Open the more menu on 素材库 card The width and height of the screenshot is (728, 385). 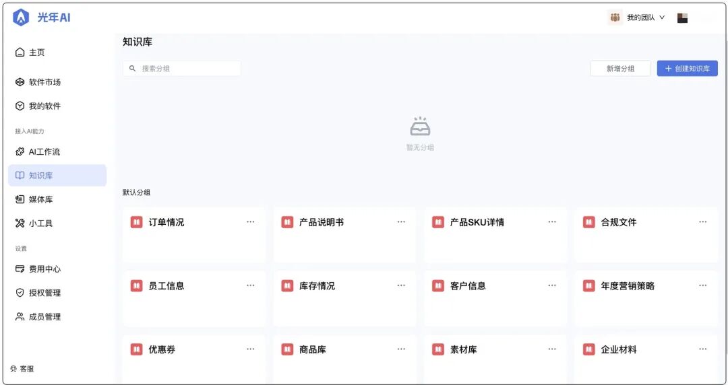click(552, 349)
